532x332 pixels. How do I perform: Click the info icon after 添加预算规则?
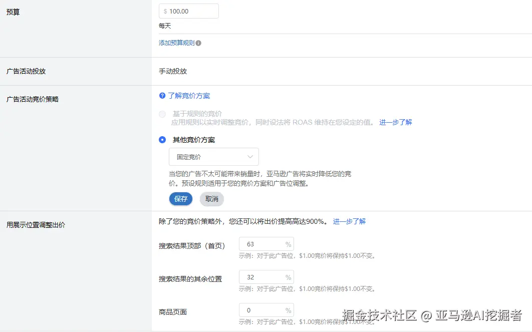[x=198, y=43]
